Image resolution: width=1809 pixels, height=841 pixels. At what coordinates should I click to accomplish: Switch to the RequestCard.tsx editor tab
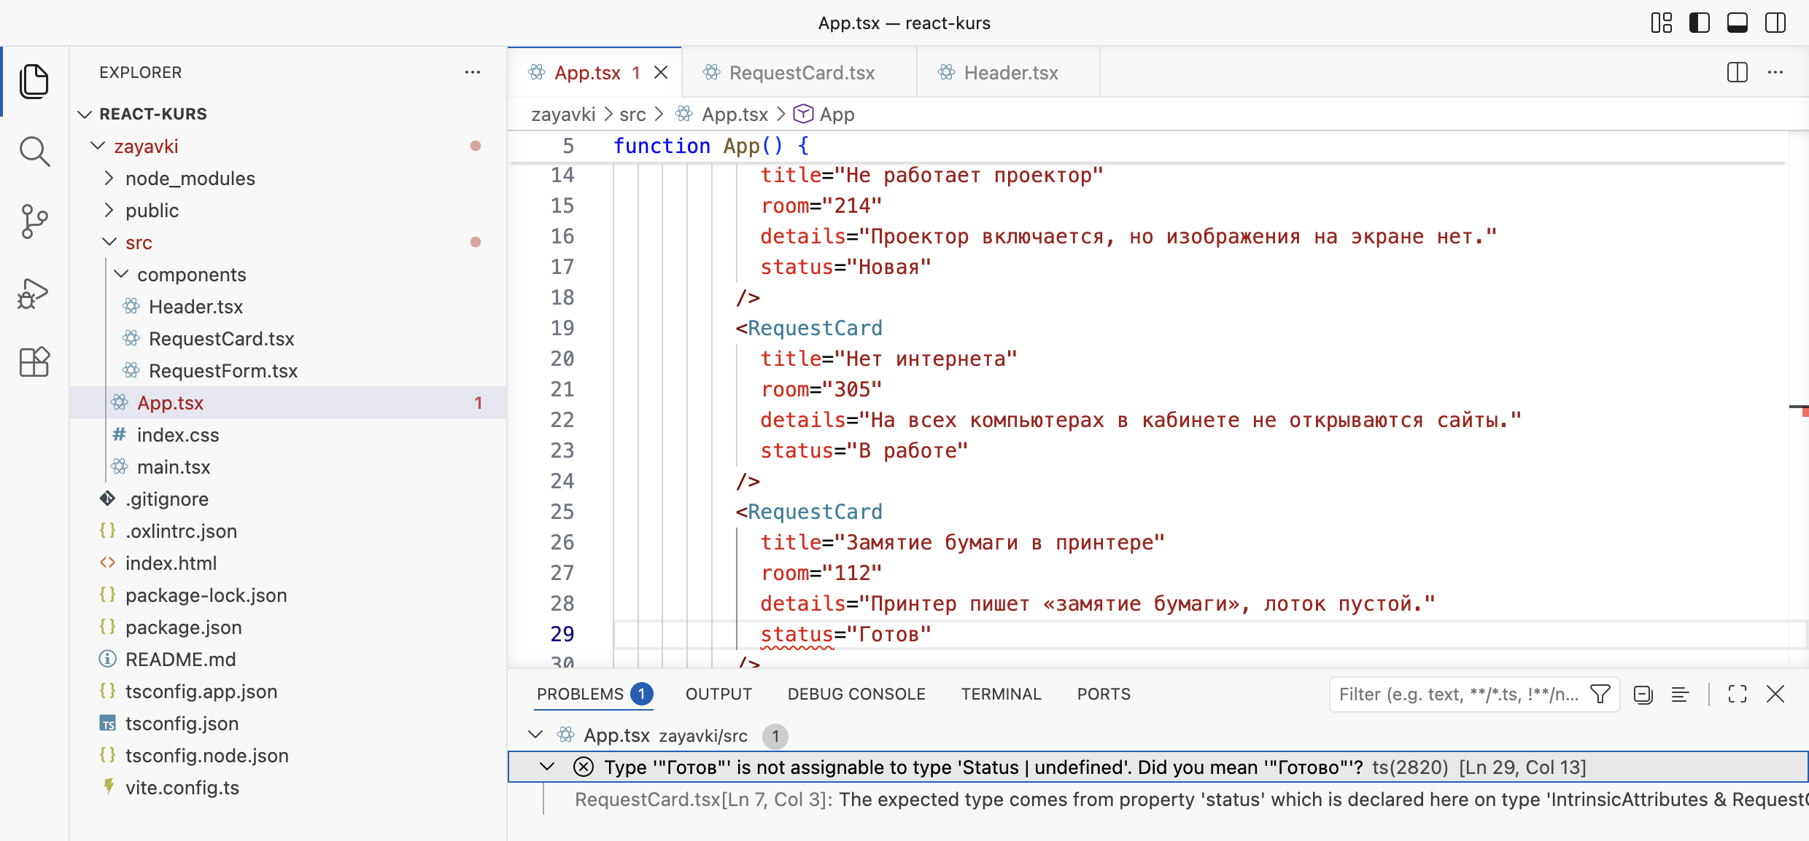click(x=799, y=72)
